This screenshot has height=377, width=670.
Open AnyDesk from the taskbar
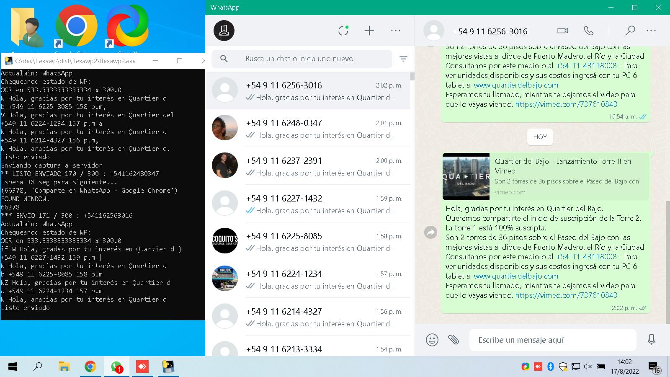tap(142, 367)
